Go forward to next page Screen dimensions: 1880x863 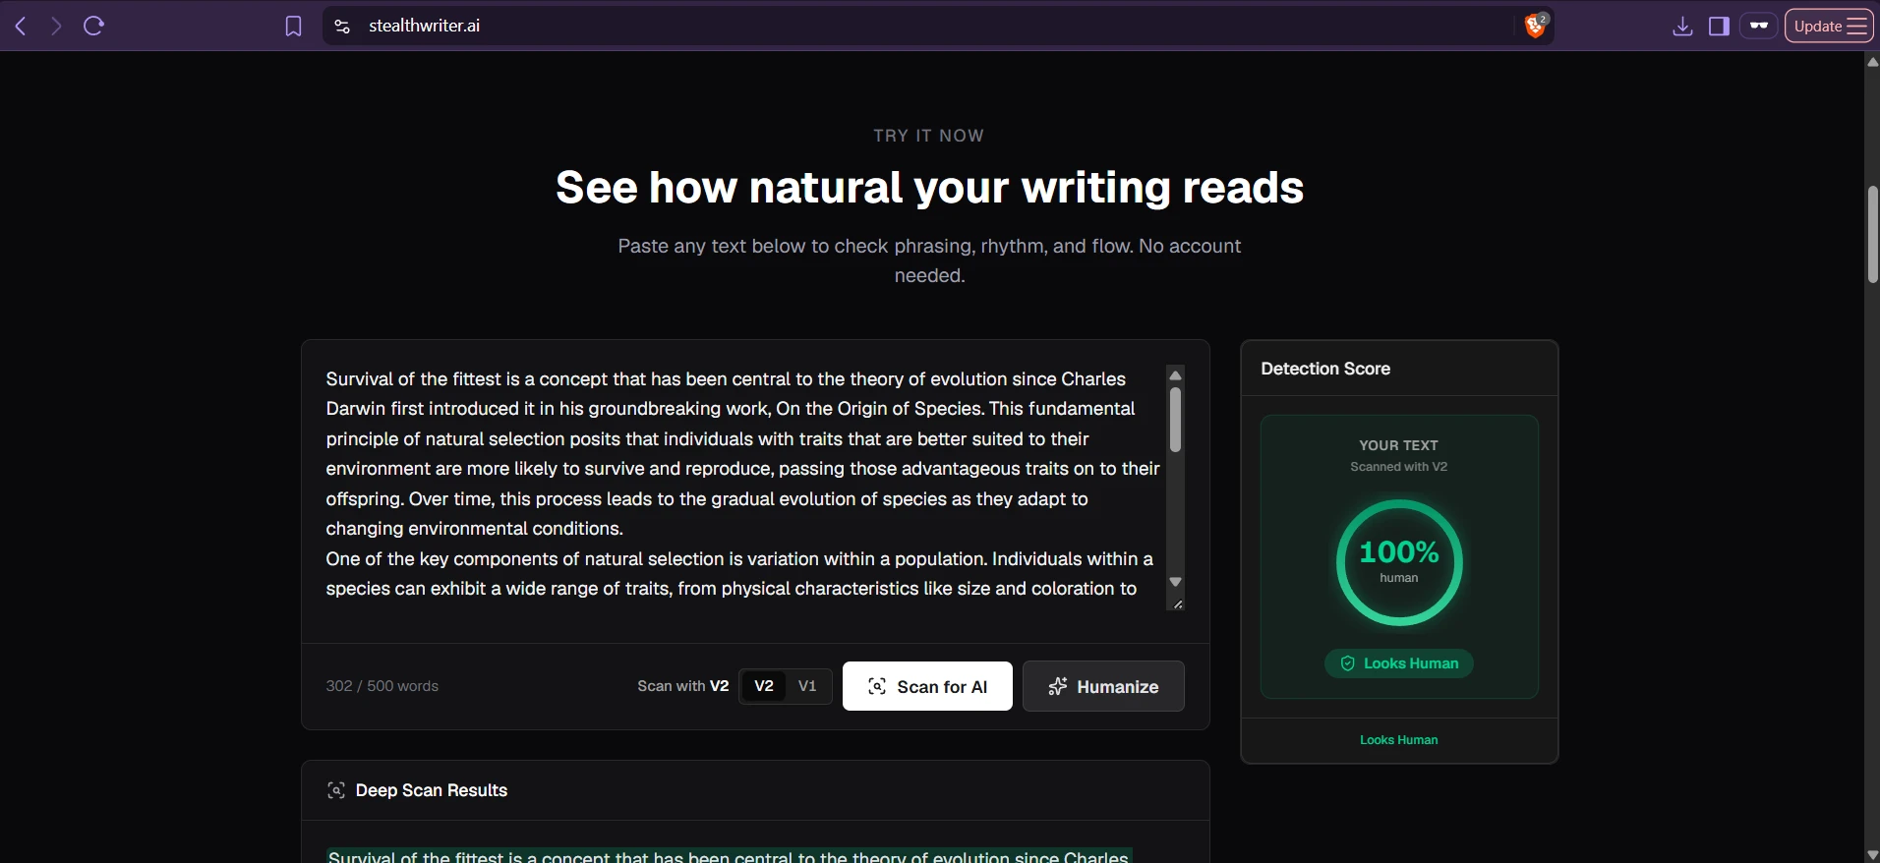tap(56, 26)
